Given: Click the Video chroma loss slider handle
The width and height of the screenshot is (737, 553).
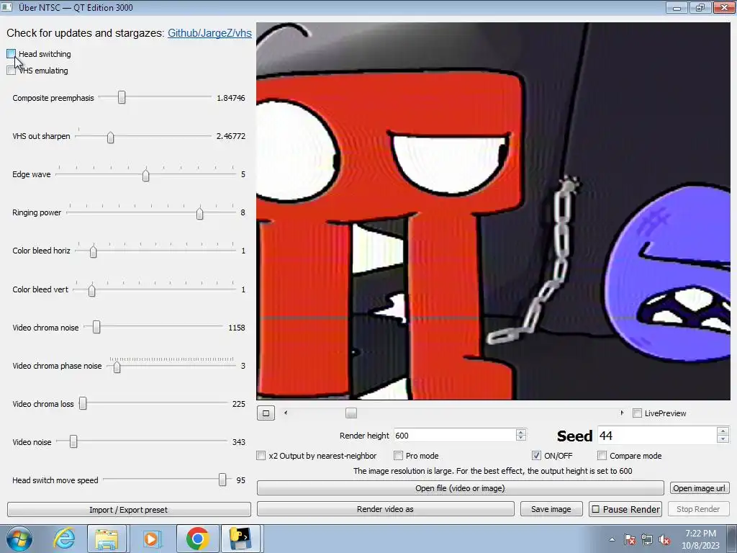Looking at the screenshot, I should tap(83, 403).
